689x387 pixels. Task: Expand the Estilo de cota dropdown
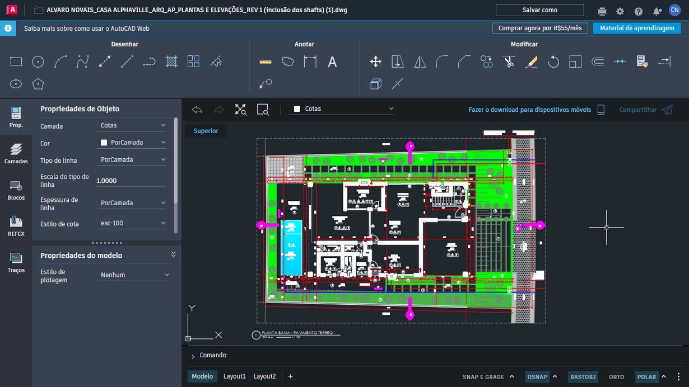point(132,223)
